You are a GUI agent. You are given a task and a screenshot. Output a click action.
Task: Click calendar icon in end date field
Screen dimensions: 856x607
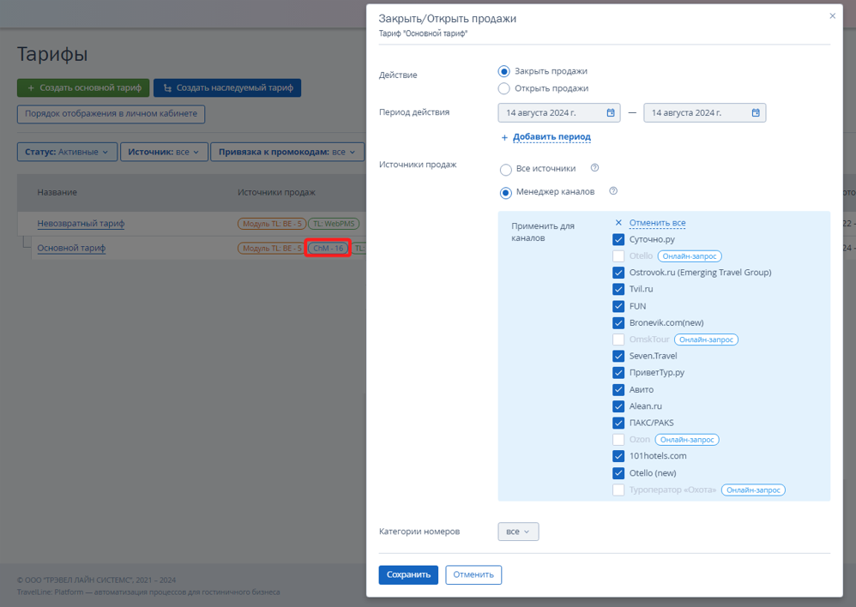(x=756, y=112)
